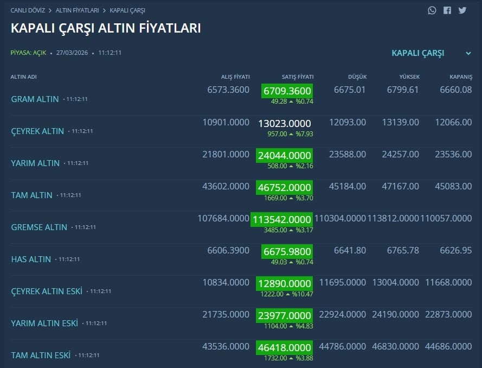Select Yarım Altın Eski row

pyautogui.click(x=44, y=323)
